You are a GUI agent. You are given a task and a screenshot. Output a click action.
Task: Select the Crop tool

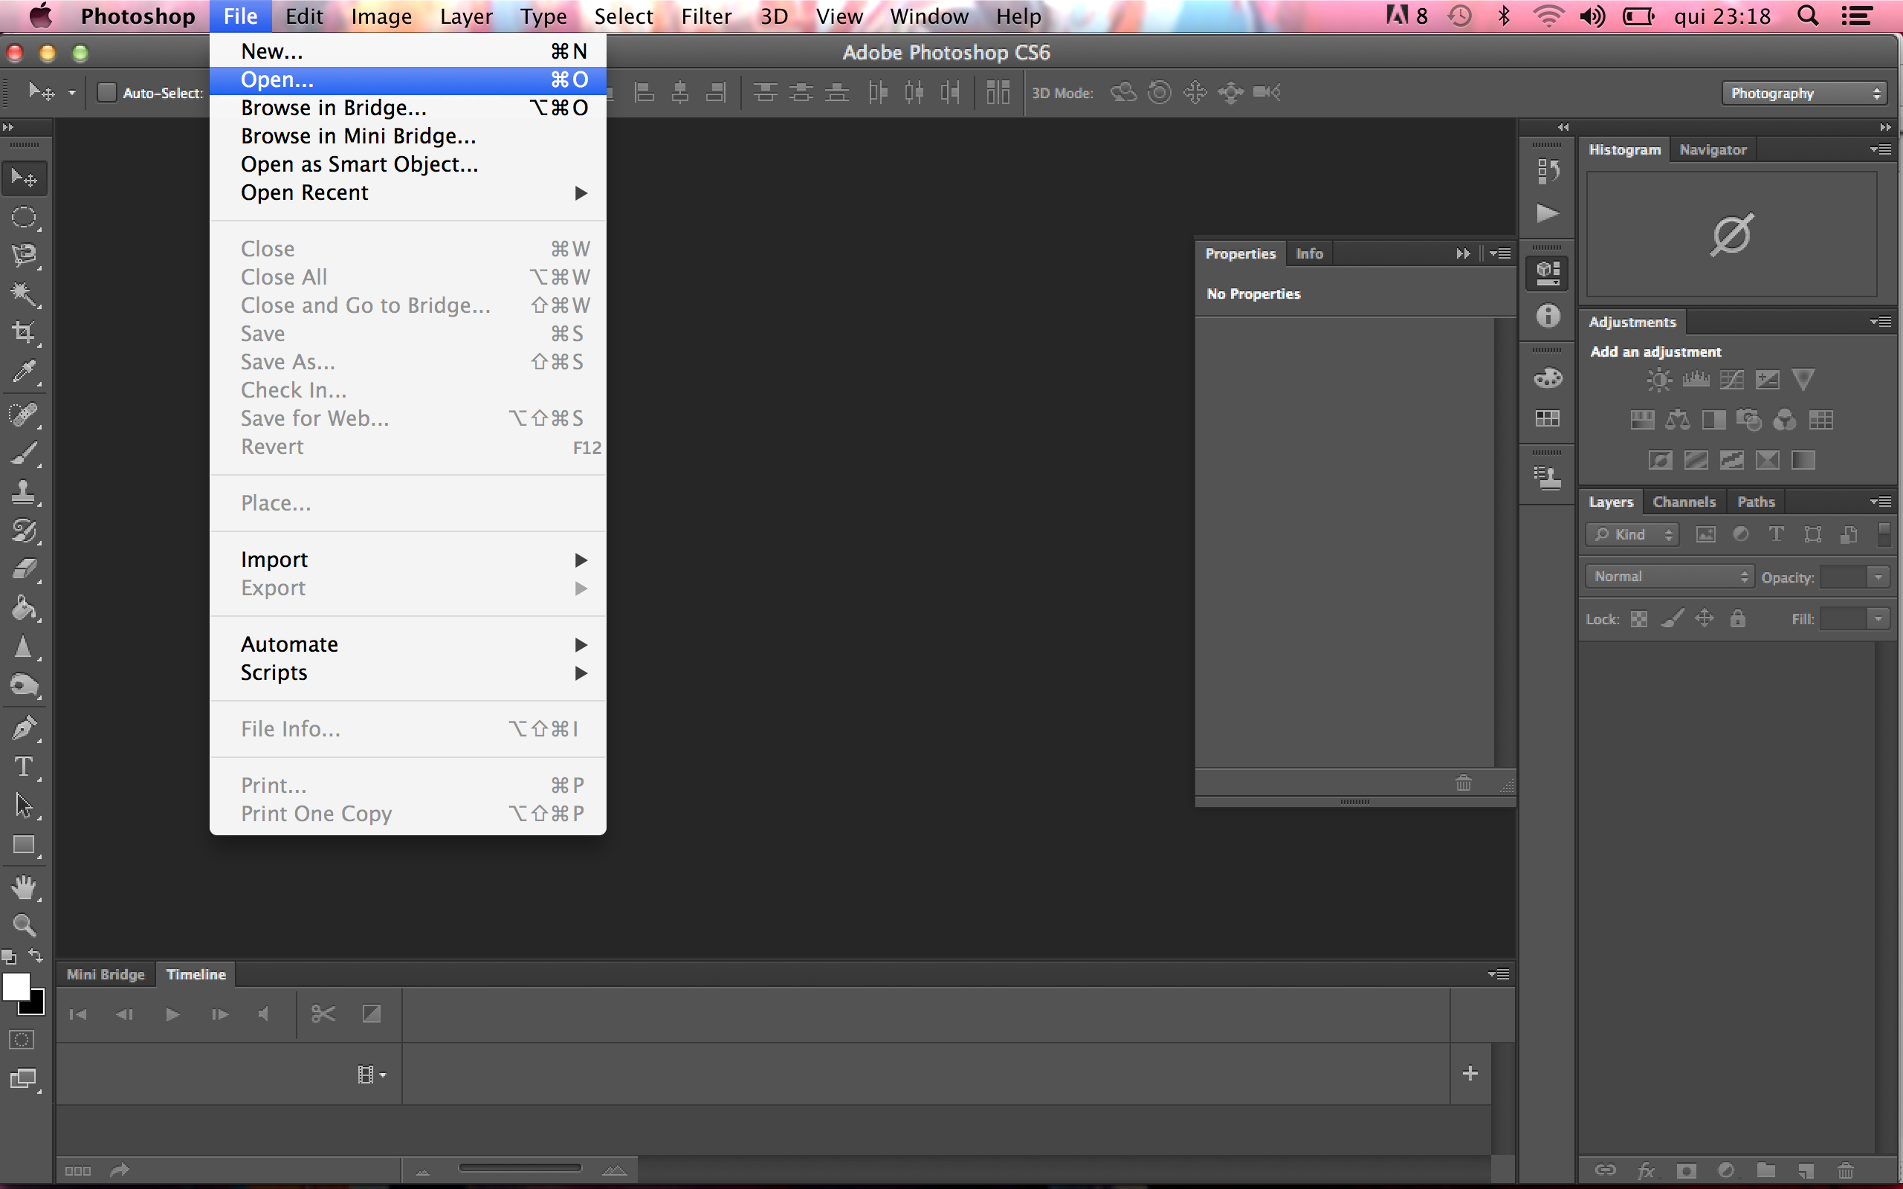tap(24, 333)
